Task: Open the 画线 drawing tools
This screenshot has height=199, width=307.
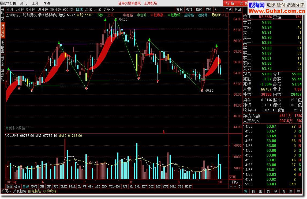Action: coord(199,9)
